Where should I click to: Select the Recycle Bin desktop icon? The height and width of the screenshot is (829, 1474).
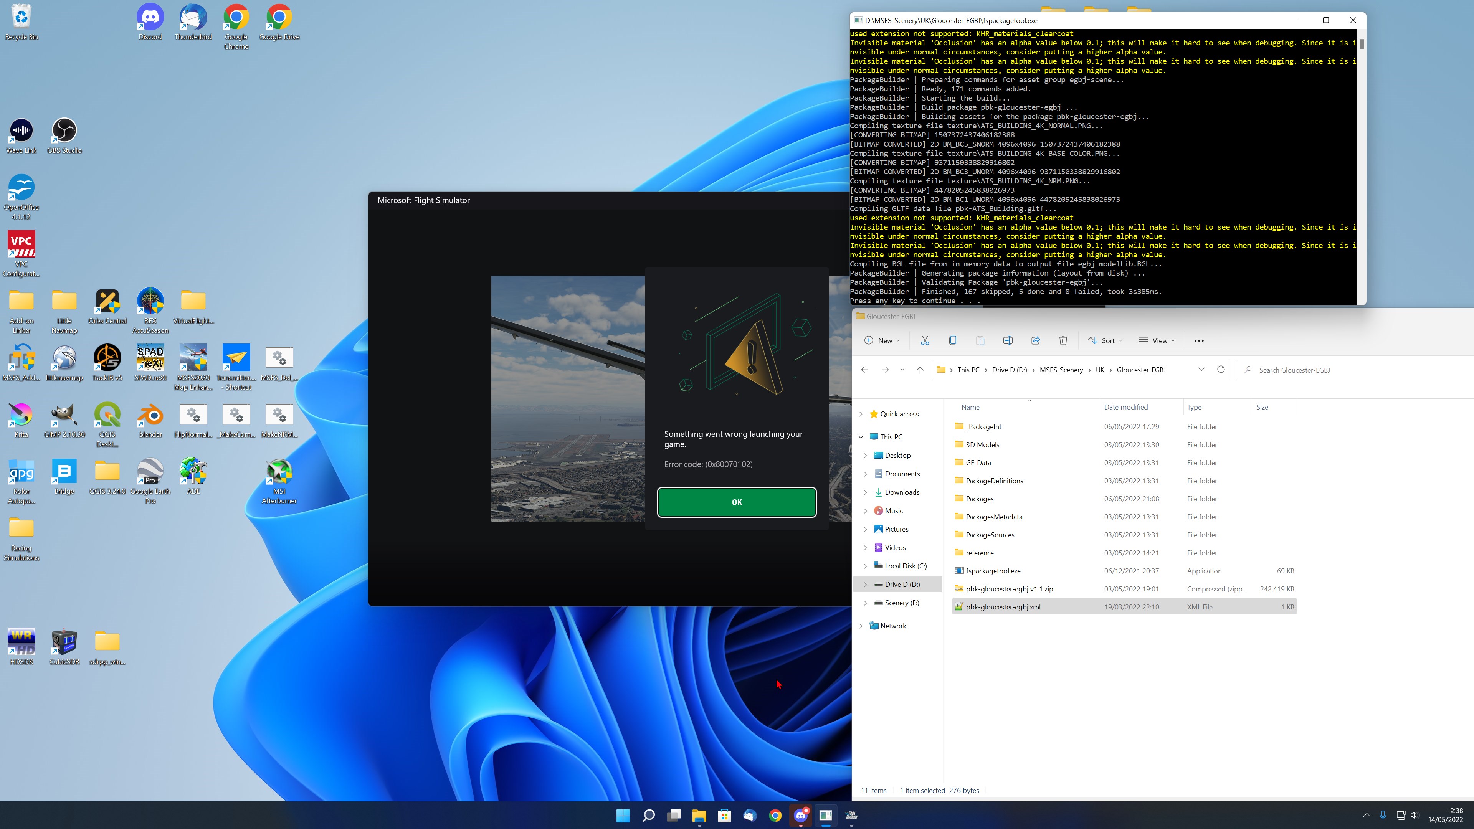pyautogui.click(x=21, y=22)
